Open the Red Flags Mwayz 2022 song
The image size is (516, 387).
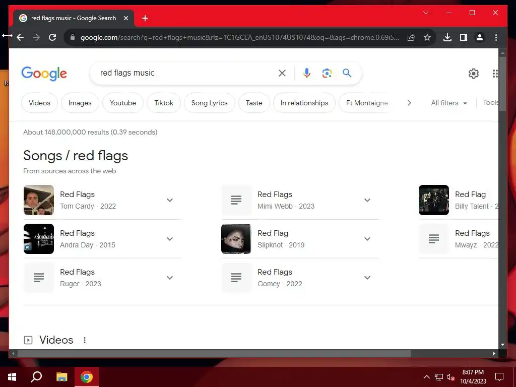459,239
